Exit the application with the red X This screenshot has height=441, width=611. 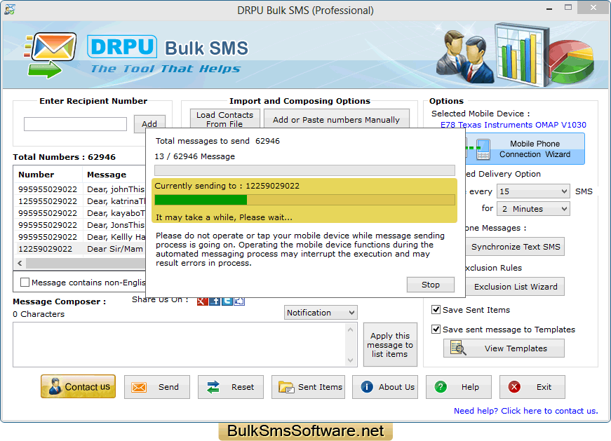click(x=532, y=387)
